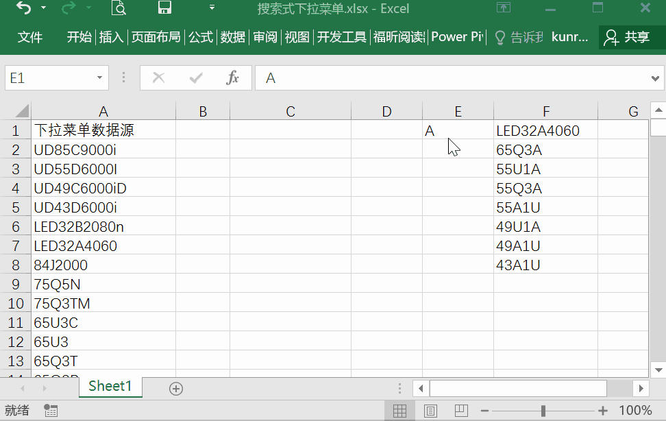Switch to the 插入 tab
Image resolution: width=666 pixels, height=421 pixels.
pos(111,37)
